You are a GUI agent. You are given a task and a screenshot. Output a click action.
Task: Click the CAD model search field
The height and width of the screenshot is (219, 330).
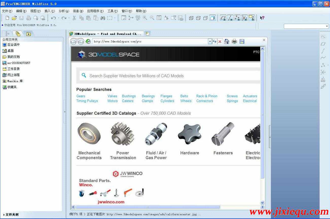(170, 76)
